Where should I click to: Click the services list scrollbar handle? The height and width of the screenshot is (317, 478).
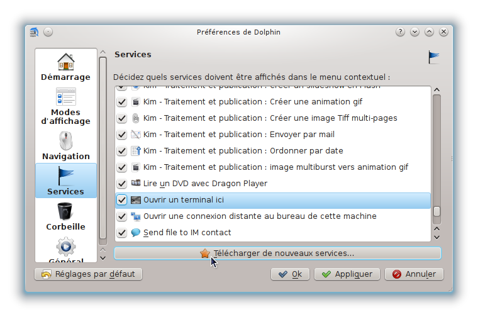click(437, 211)
